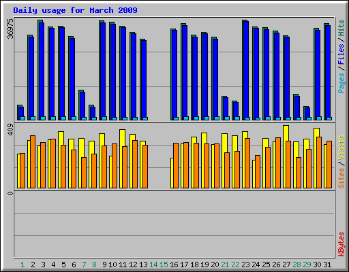Click the red "KBytes" legend label
This screenshot has width=349, height=272.
(x=341, y=244)
